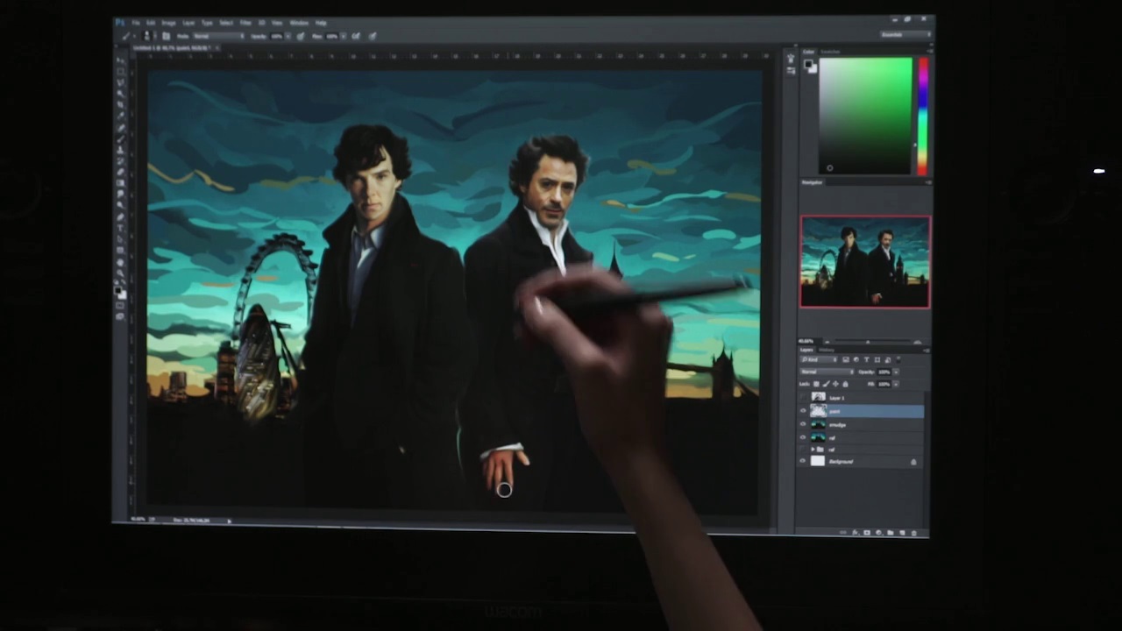This screenshot has width=1122, height=631.
Task: Open the Essentials workspace switcher
Action: pos(906,34)
